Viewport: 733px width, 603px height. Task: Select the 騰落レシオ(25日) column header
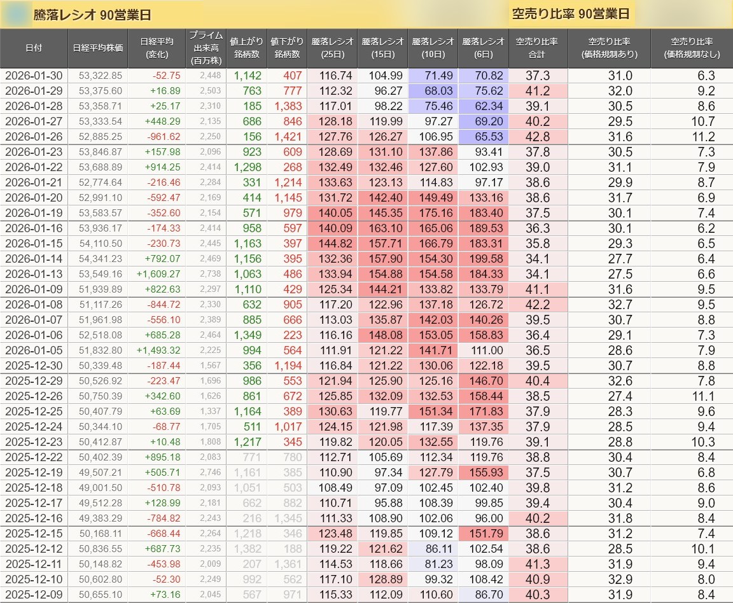[x=332, y=48]
